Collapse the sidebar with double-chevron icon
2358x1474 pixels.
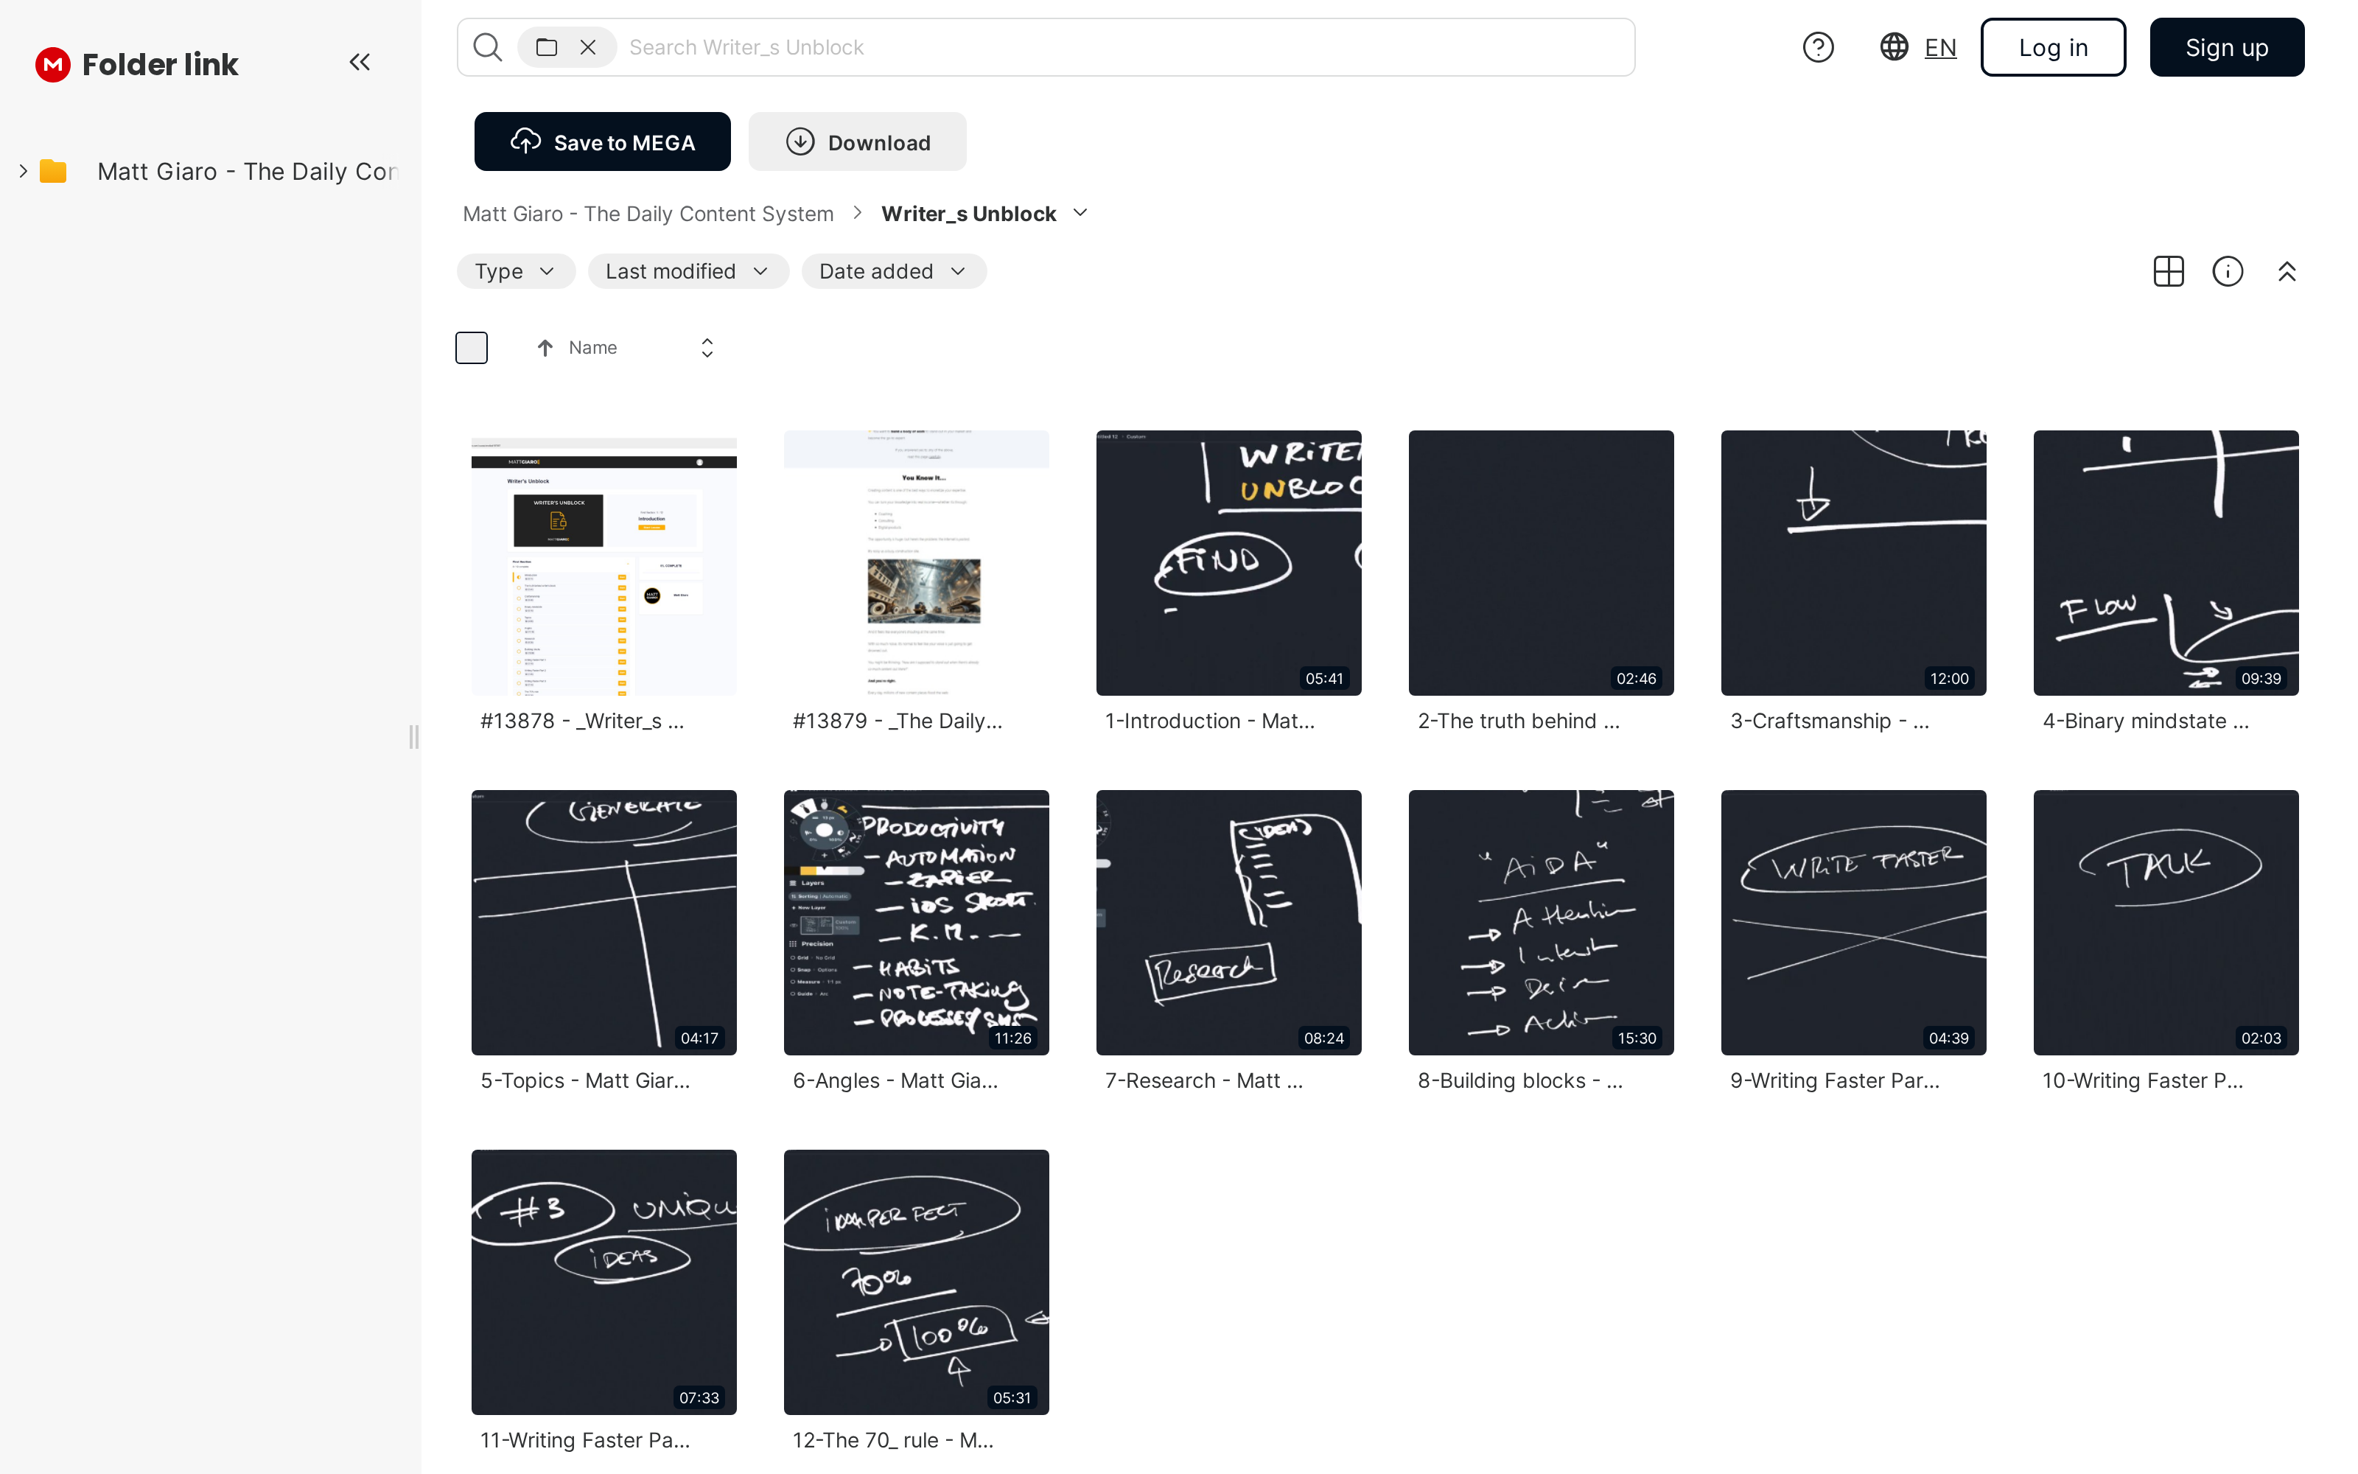click(x=360, y=63)
